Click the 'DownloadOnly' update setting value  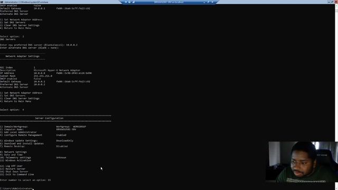tap(64, 141)
